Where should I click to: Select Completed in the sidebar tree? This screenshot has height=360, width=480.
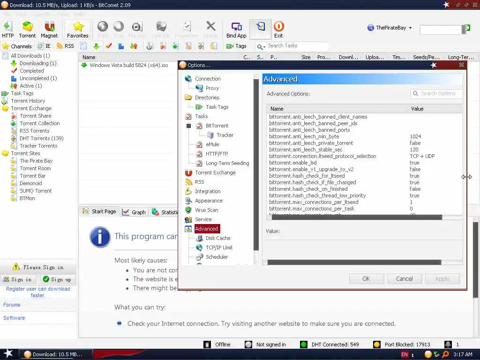(32, 71)
